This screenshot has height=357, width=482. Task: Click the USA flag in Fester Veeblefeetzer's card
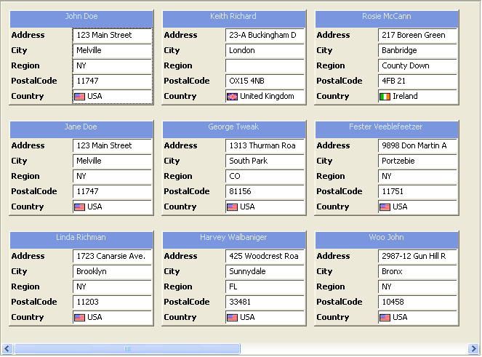385,207
